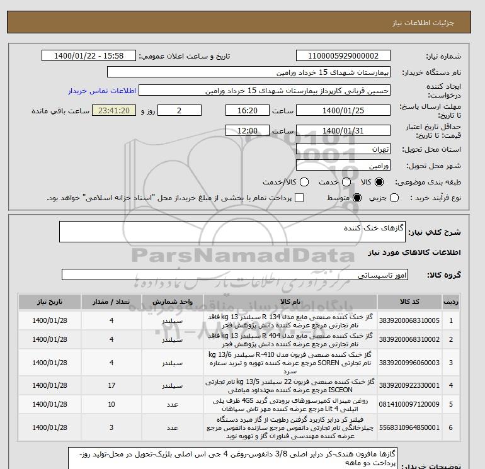Click item code 3839200922330001
The height and width of the screenshot is (469, 485).
coord(409,385)
